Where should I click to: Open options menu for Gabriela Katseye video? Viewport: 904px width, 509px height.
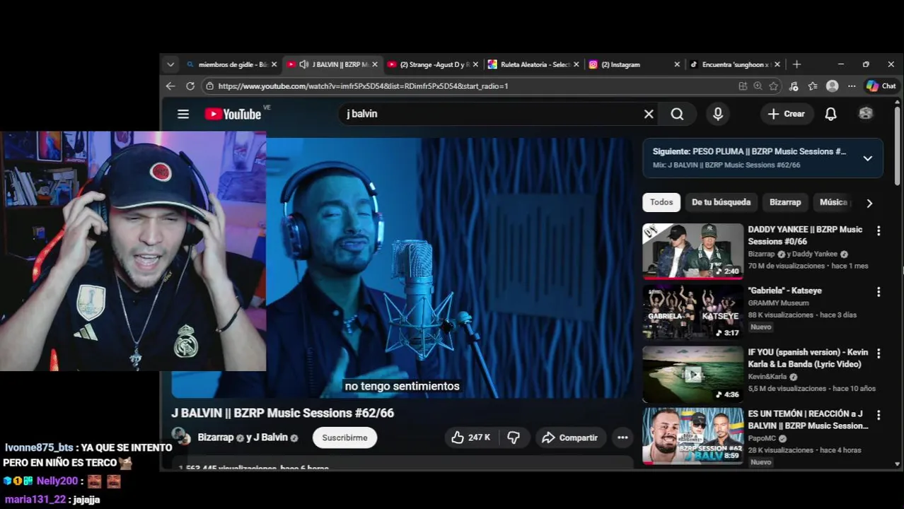tap(879, 292)
